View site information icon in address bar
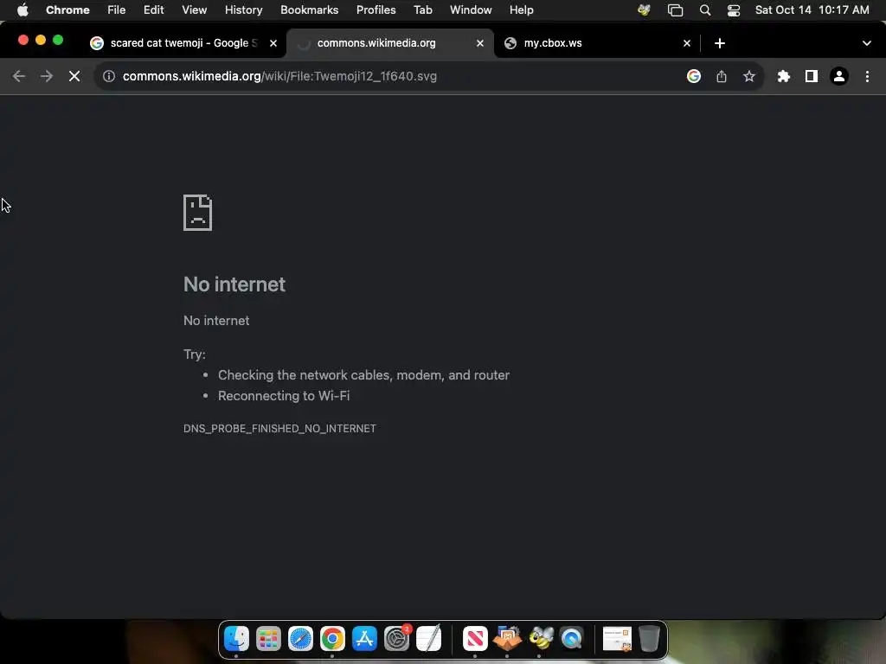886x664 pixels. (x=109, y=76)
